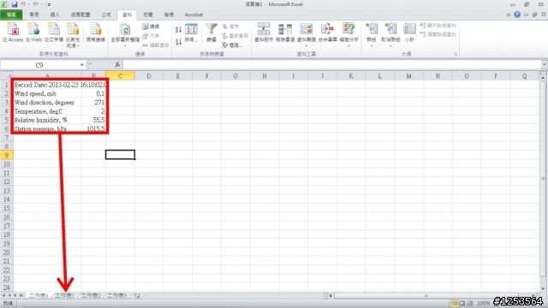Open the Connections list button

[151, 27]
